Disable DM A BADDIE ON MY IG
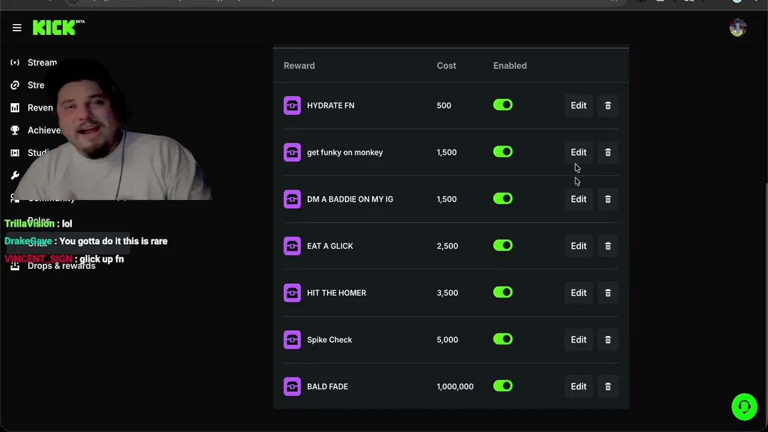 coord(503,199)
